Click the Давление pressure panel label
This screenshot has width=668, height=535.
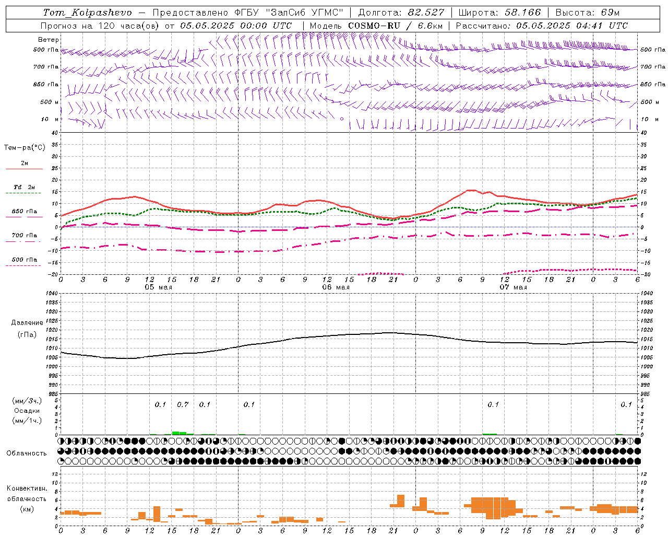click(27, 323)
